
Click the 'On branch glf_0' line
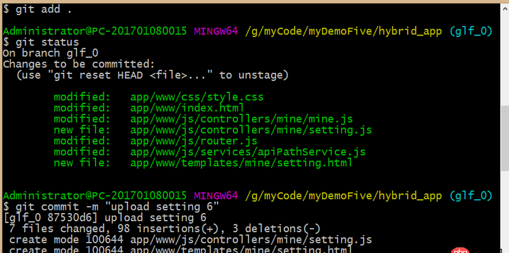pyautogui.click(x=50, y=53)
